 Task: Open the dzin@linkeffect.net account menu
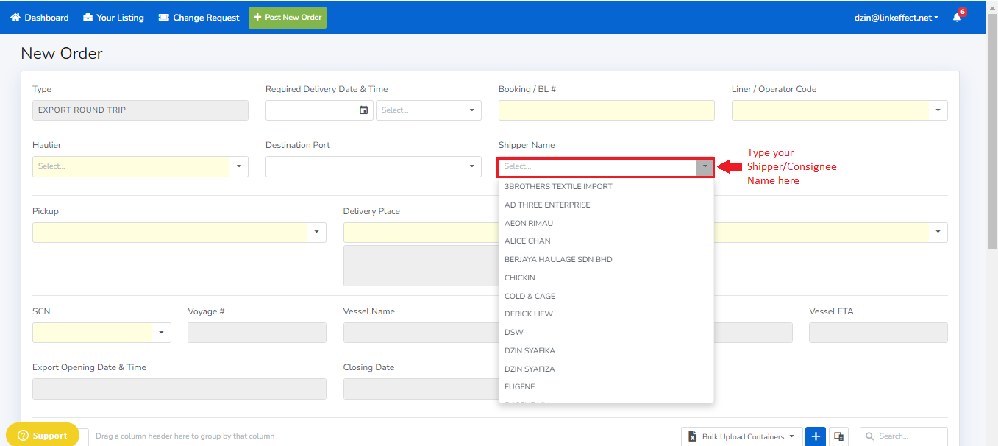(x=896, y=18)
